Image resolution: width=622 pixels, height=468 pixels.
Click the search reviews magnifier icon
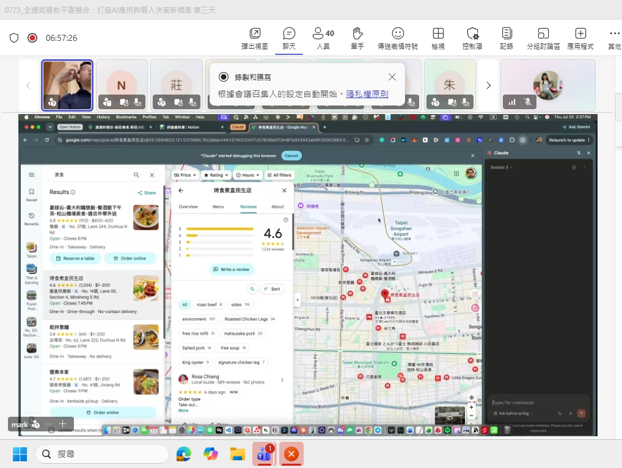coord(252,289)
